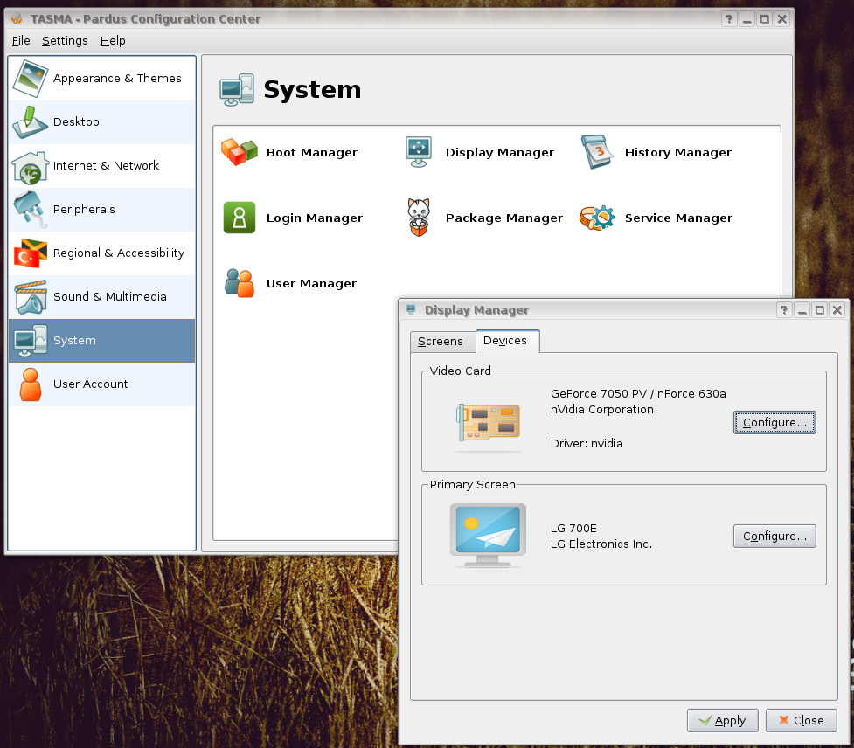Select Appearance & Themes category
Viewport: 854px width, 748px height.
pyautogui.click(x=101, y=79)
